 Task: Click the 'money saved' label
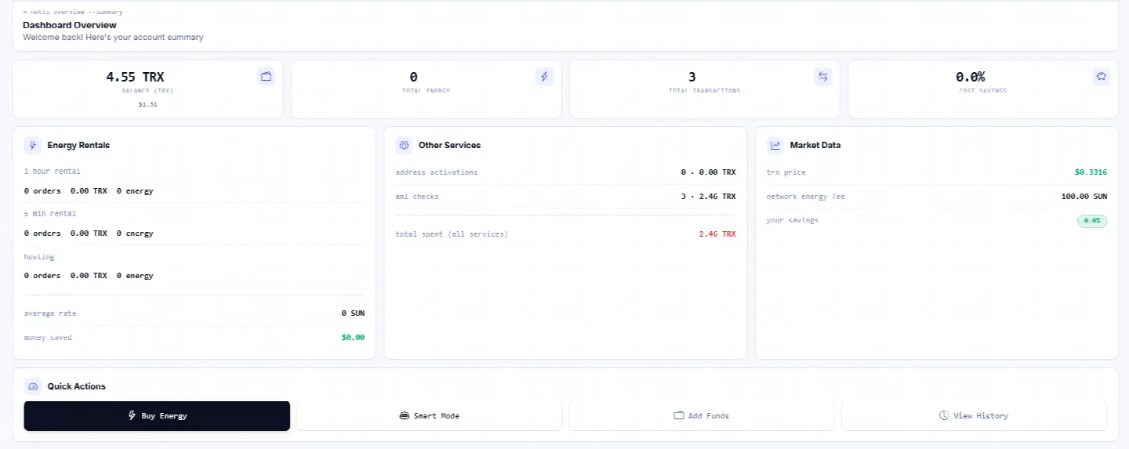(x=48, y=338)
